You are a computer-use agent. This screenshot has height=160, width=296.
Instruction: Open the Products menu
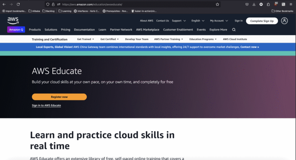click(35, 30)
